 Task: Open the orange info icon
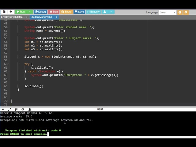point(180,12)
